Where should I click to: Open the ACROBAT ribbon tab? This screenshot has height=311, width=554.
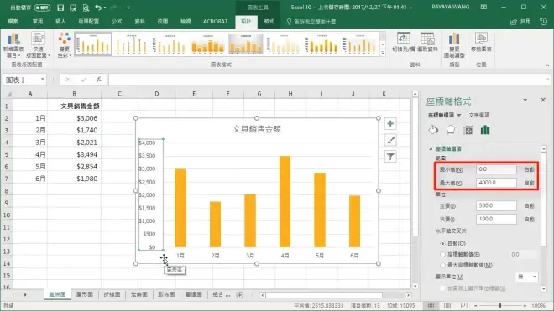(x=215, y=22)
